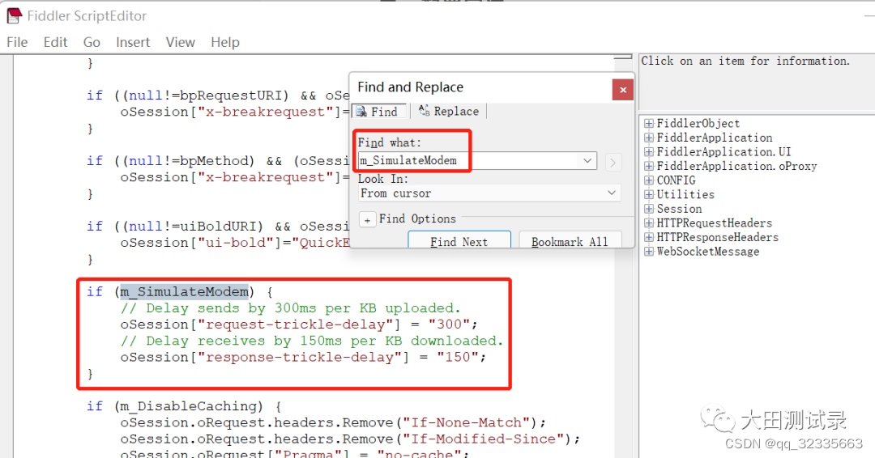The image size is (875, 458).
Task: Click the arrow button beside Find what
Action: (x=612, y=162)
